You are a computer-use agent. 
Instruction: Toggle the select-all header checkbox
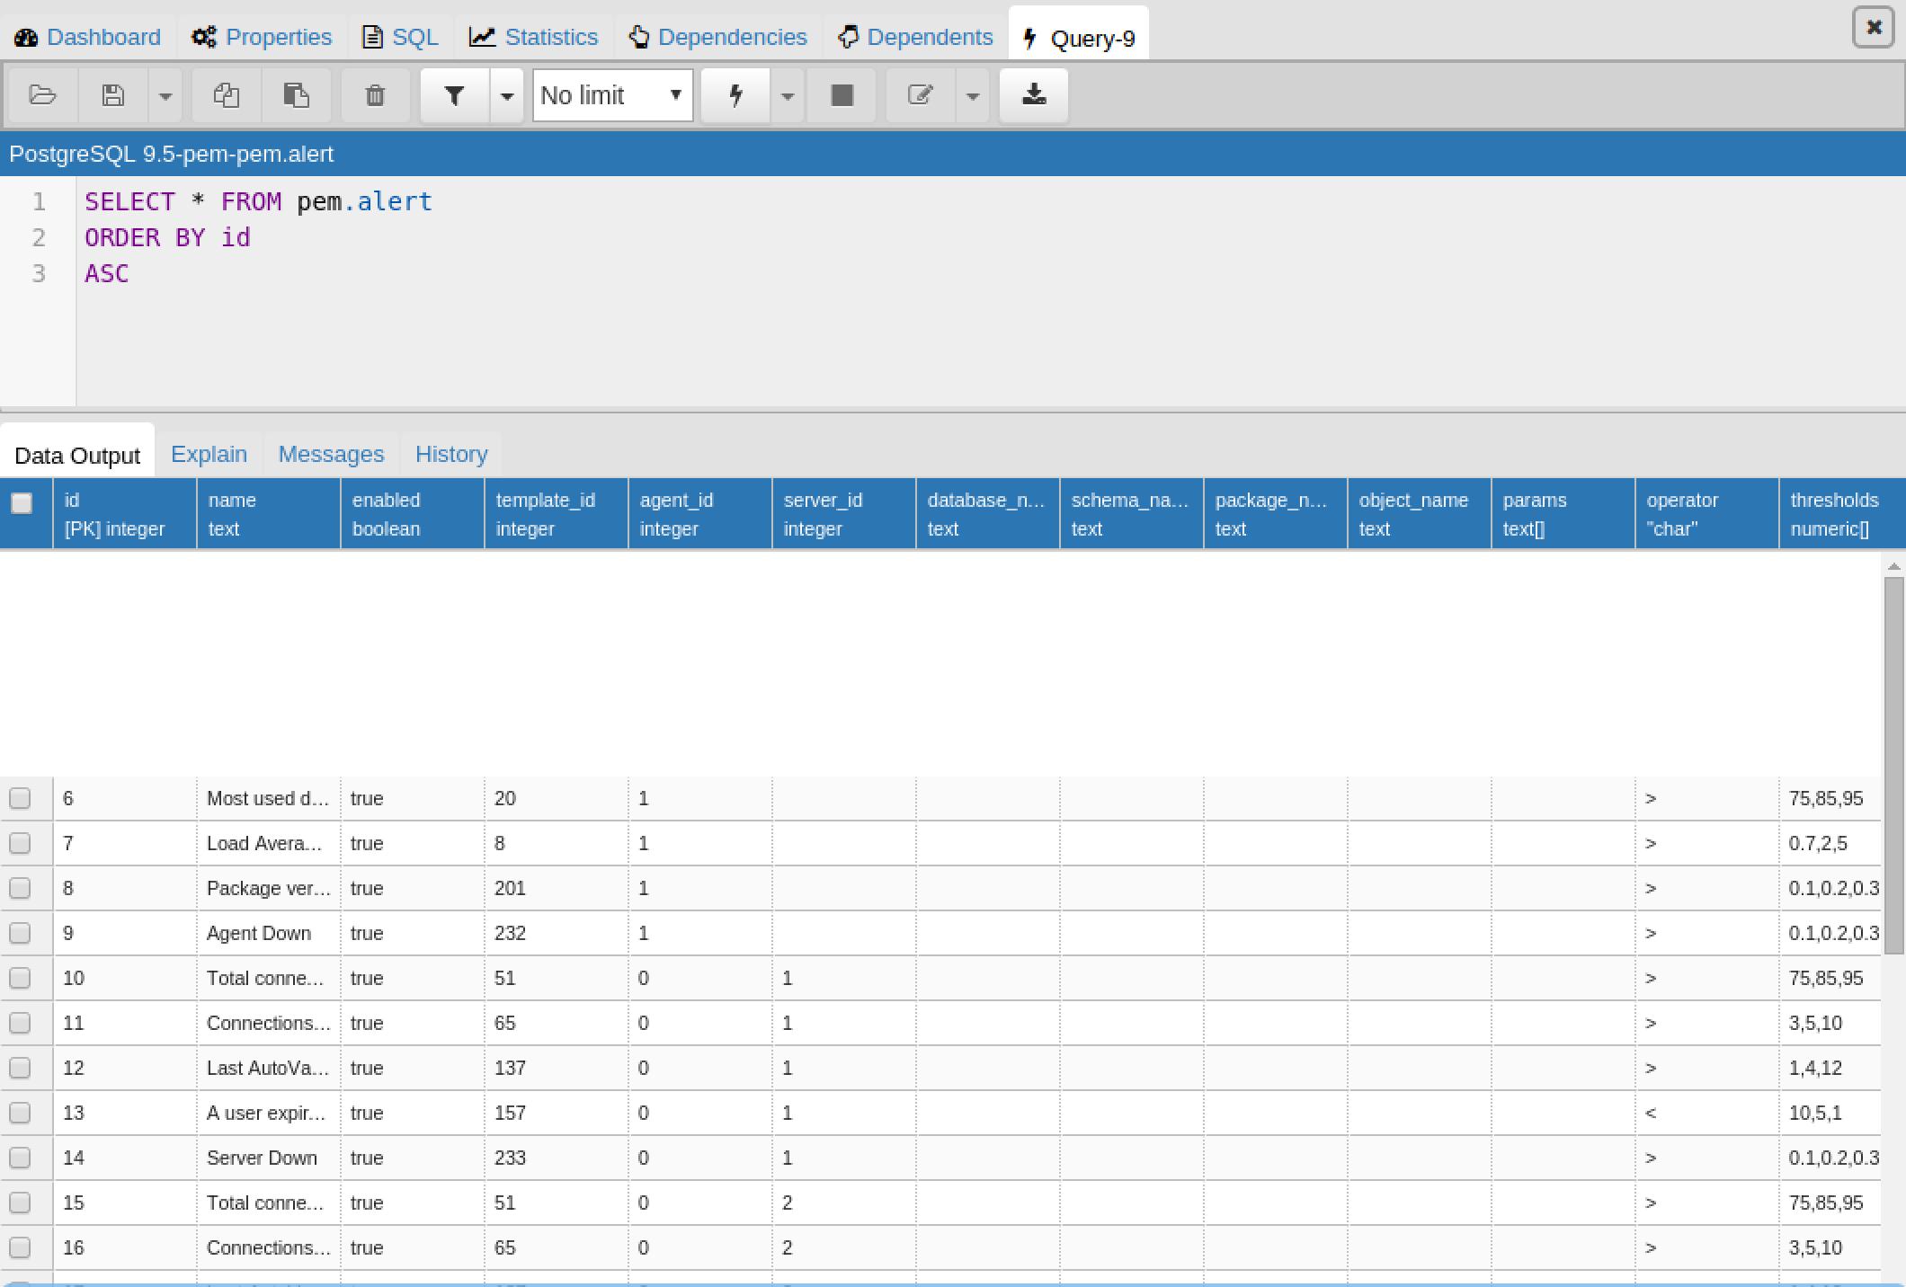coord(22,503)
